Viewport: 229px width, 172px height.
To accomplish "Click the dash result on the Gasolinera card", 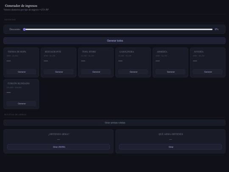I will point(120,61).
